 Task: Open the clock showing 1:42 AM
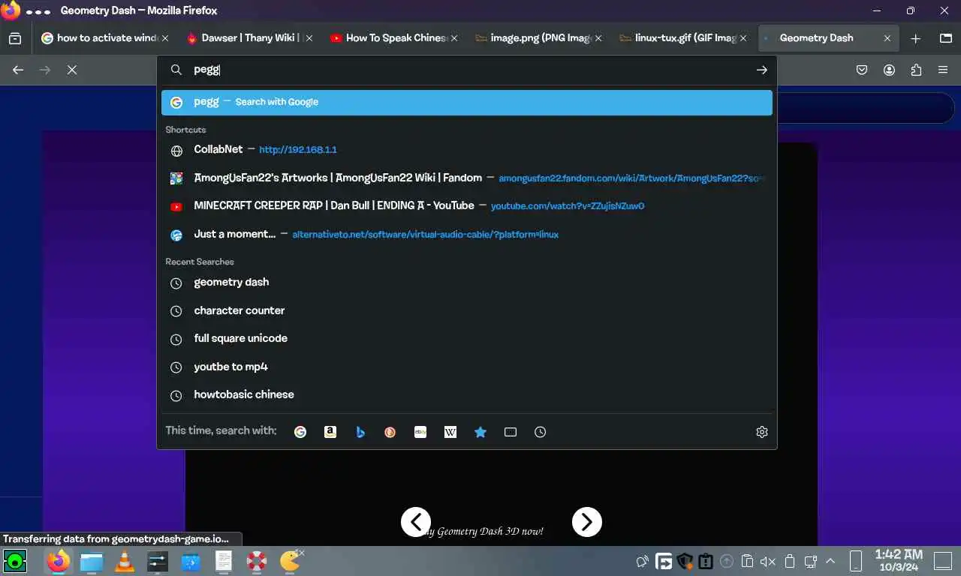coord(898,561)
